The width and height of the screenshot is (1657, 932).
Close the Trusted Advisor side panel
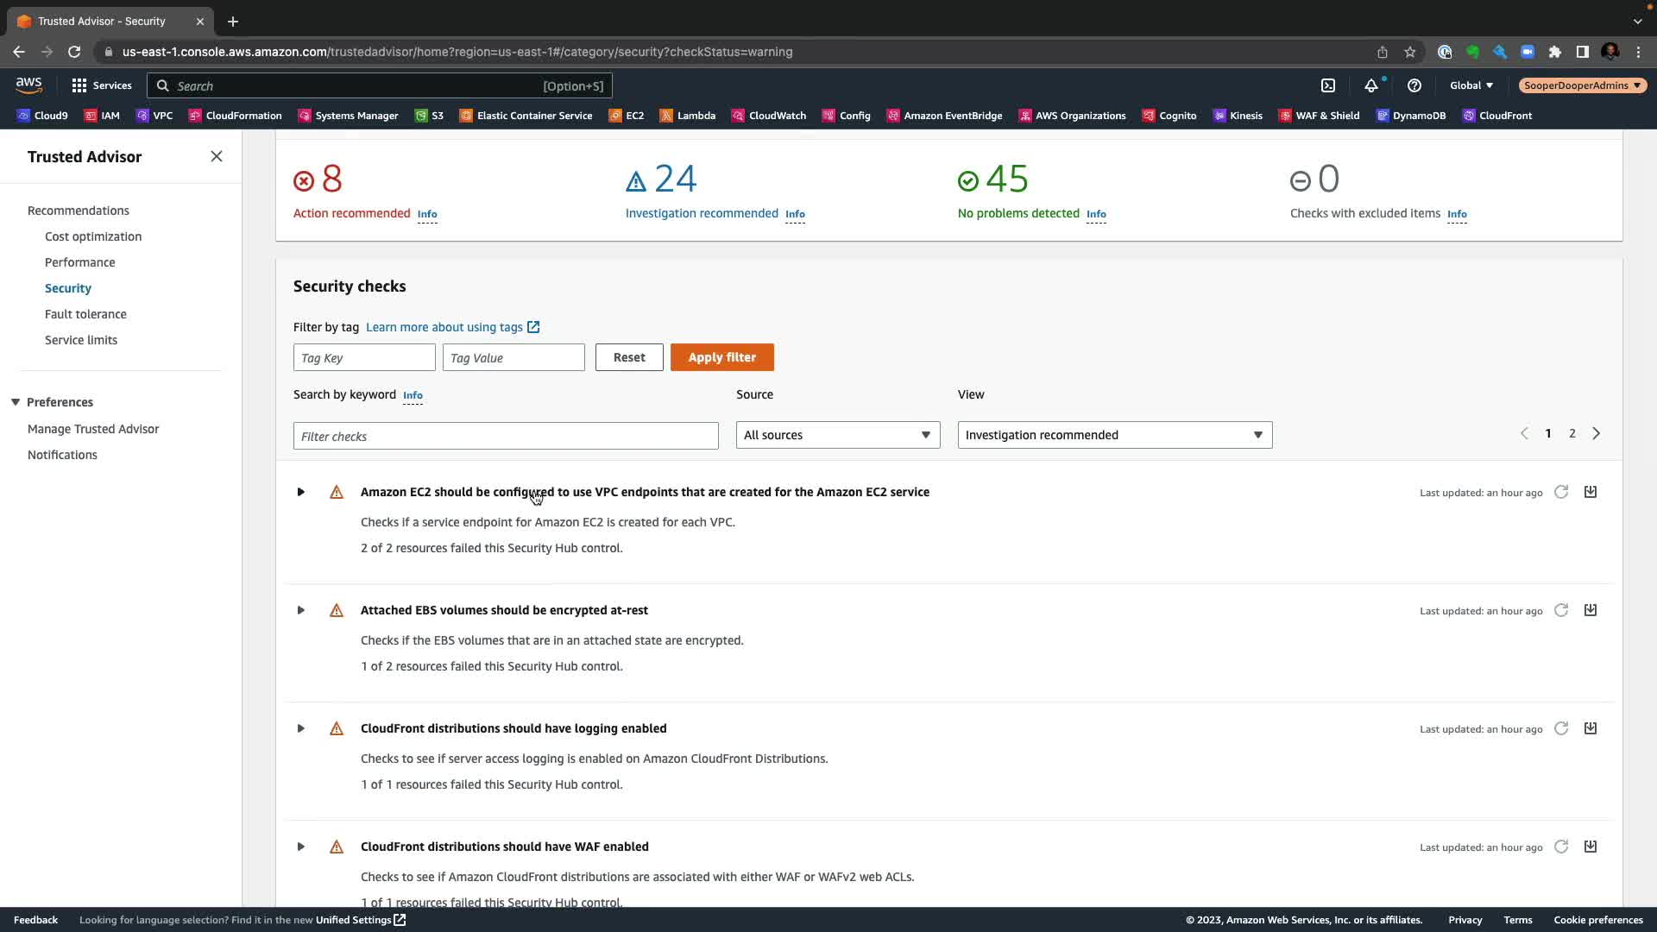[217, 156]
